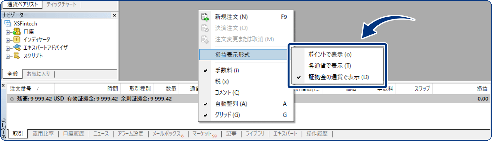Open the マーケット terminal tab
Image resolution: width=492 pixels, height=141 pixels.
(x=204, y=134)
